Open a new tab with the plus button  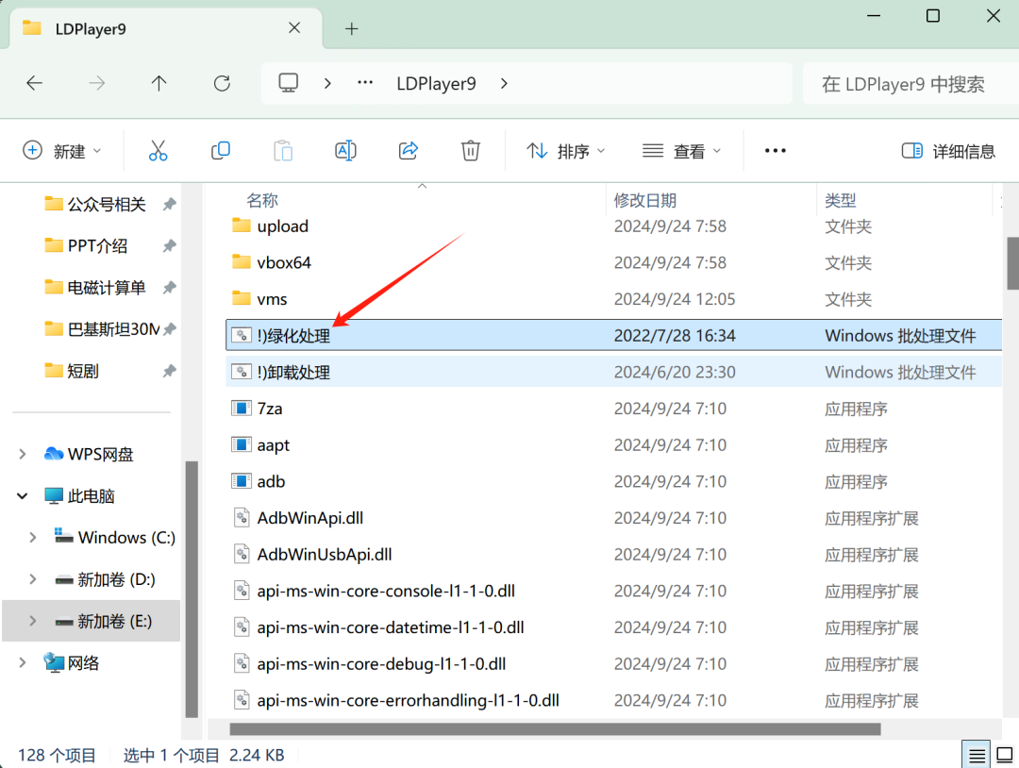coord(352,28)
